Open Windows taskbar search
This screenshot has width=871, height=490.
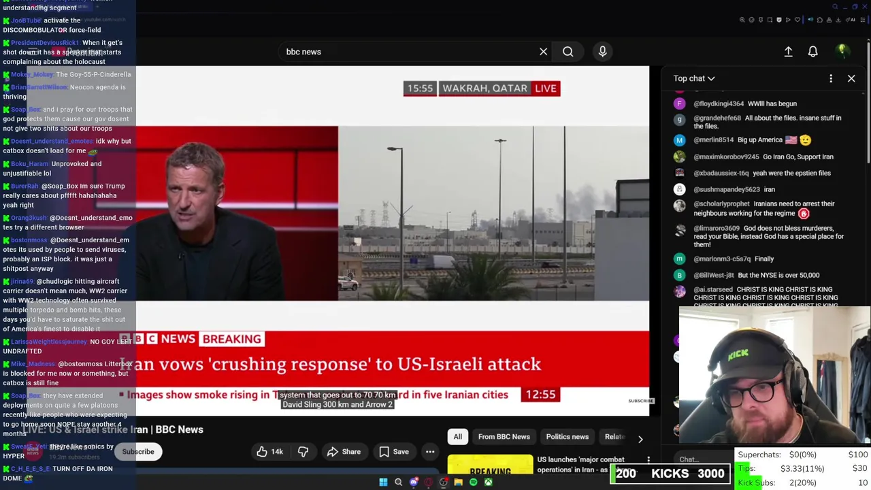pyautogui.click(x=398, y=483)
